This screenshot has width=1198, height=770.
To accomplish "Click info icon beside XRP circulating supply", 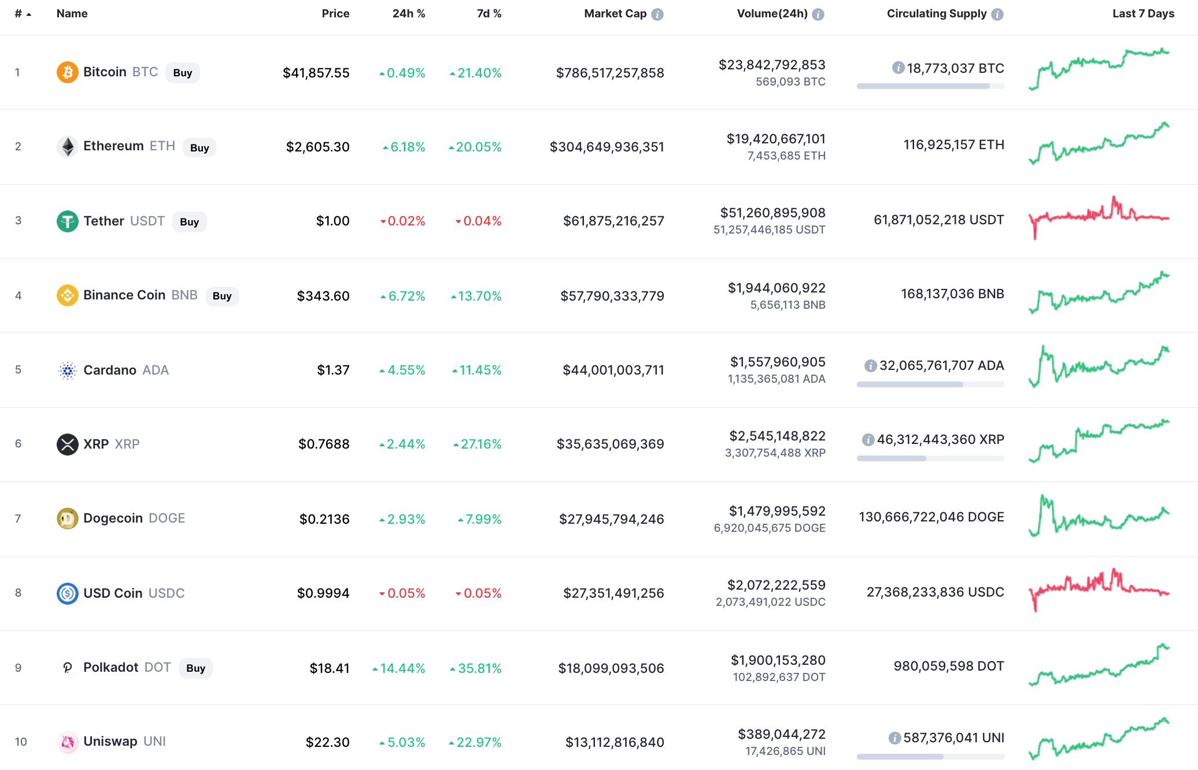I will click(868, 440).
